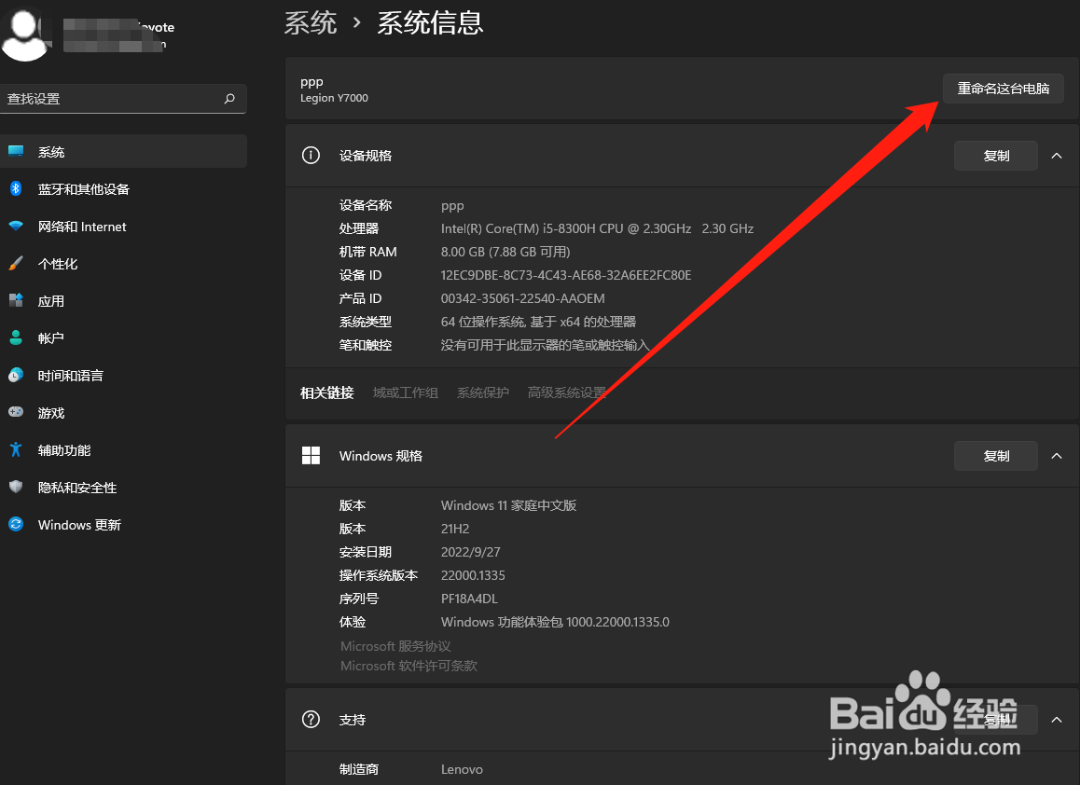1080x785 pixels.
Task: Go to Windows 更新 page
Action: [123, 524]
